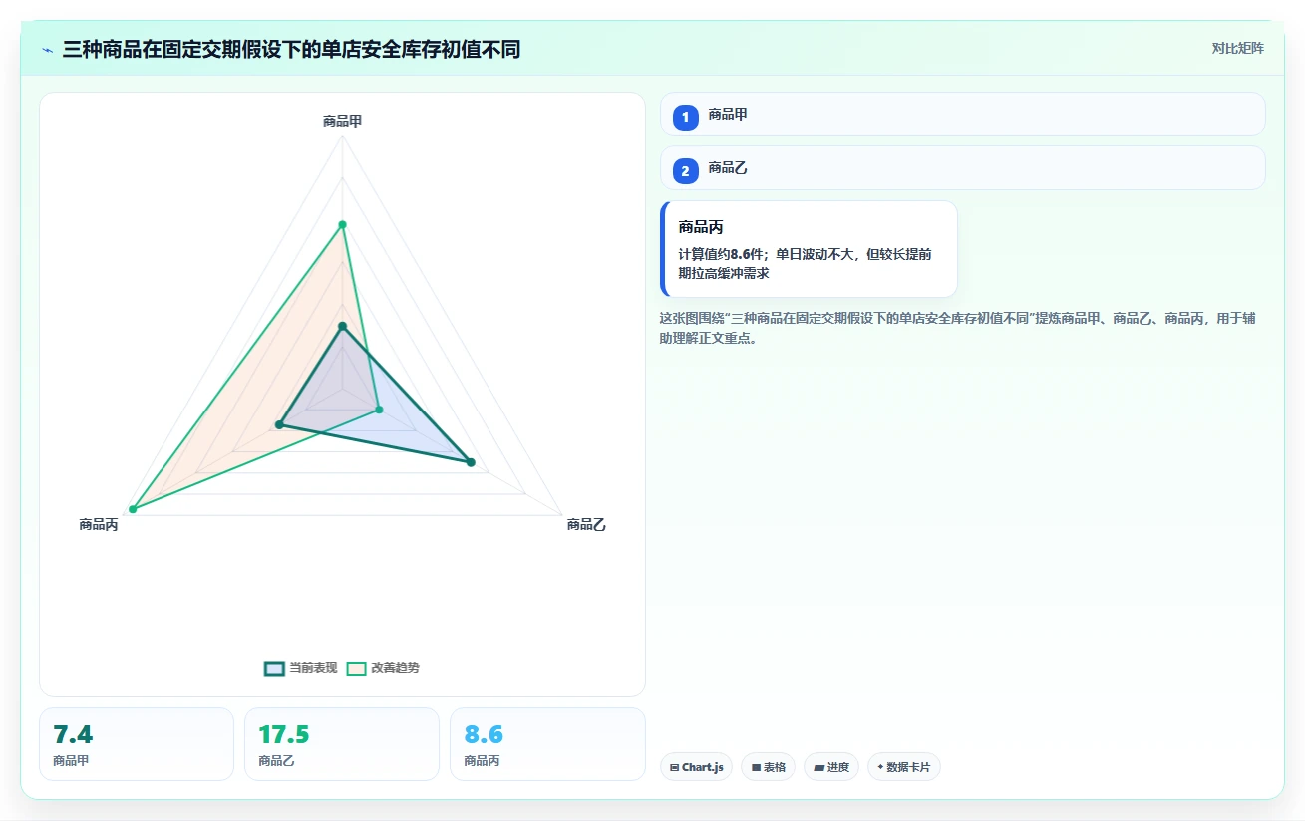Image resolution: width=1305 pixels, height=821 pixels.
Task: Open the 8.6 商品丙 stat card
Action: 547,744
